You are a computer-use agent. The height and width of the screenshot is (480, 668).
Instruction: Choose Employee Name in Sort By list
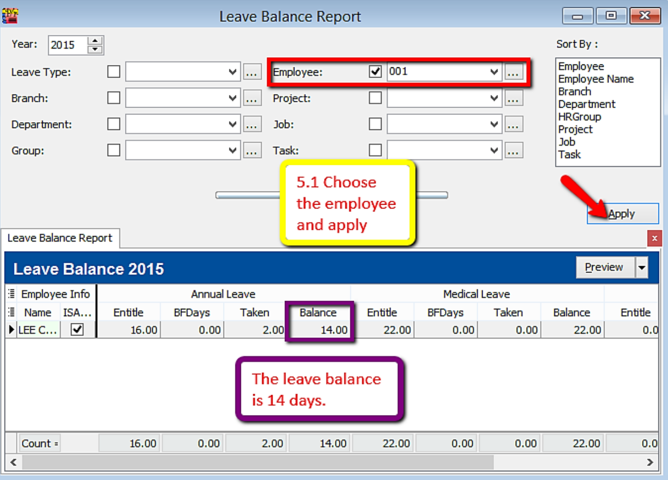(x=596, y=79)
